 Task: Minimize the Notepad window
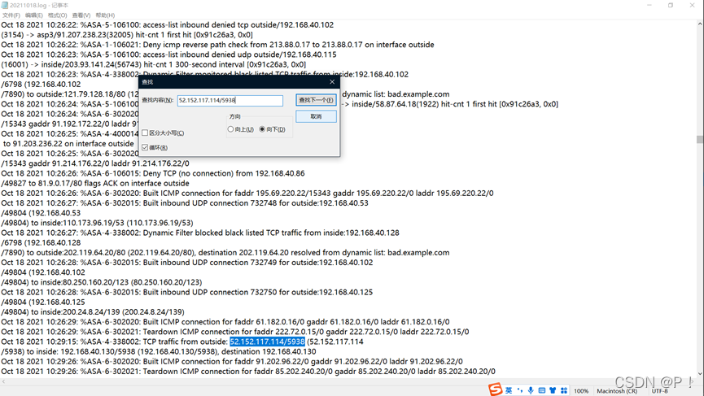click(649, 6)
